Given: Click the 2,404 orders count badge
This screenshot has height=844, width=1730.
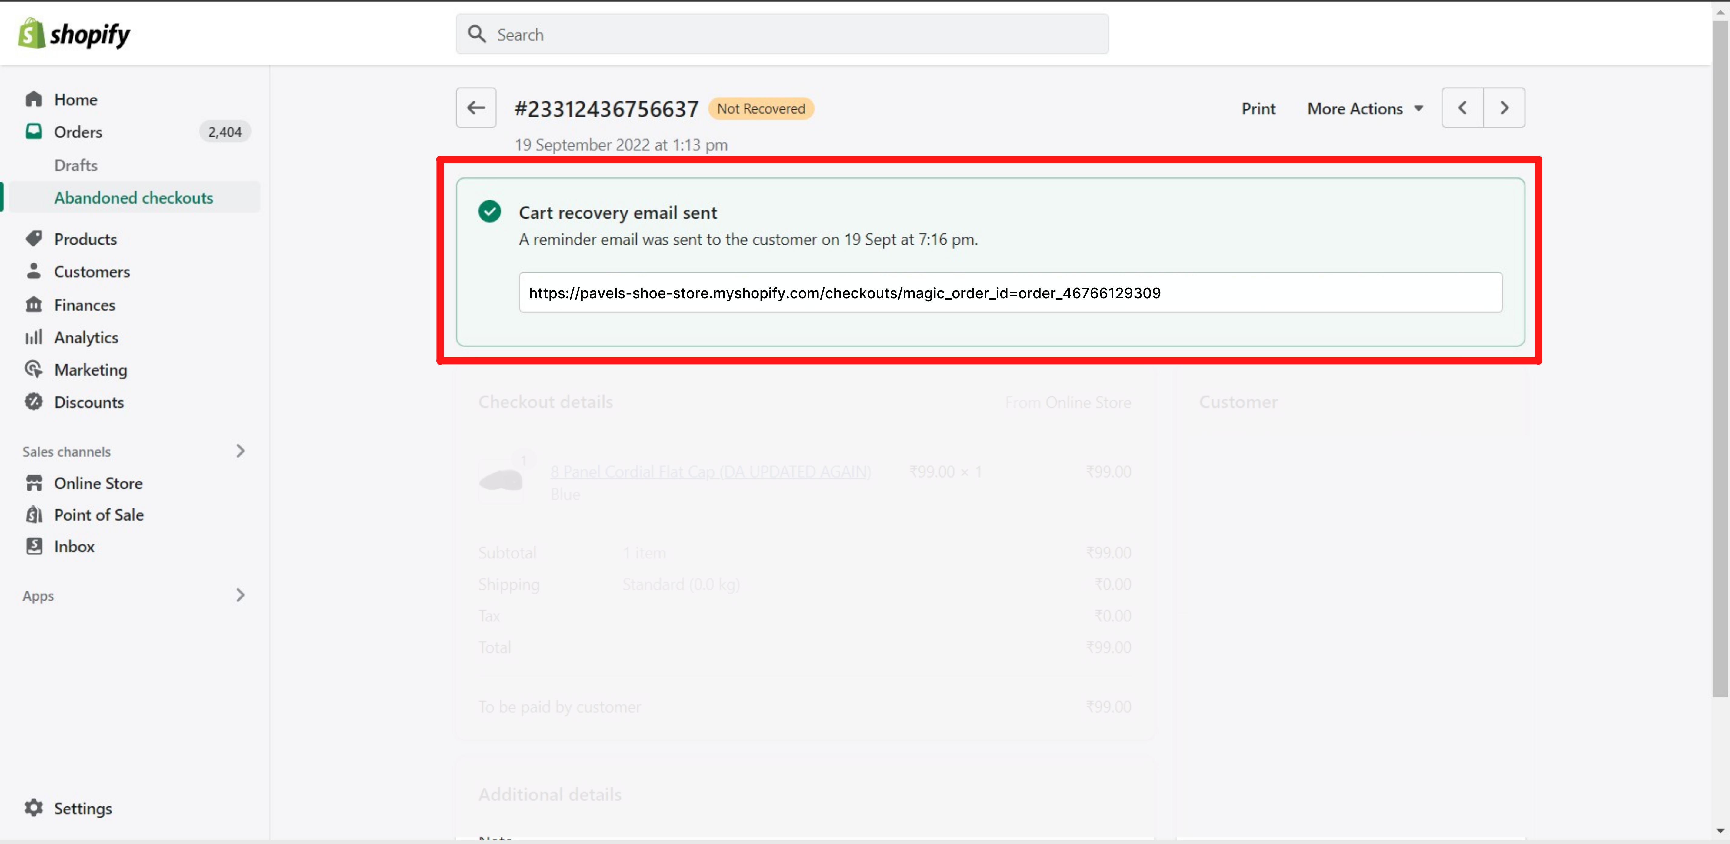Looking at the screenshot, I should [x=225, y=132].
